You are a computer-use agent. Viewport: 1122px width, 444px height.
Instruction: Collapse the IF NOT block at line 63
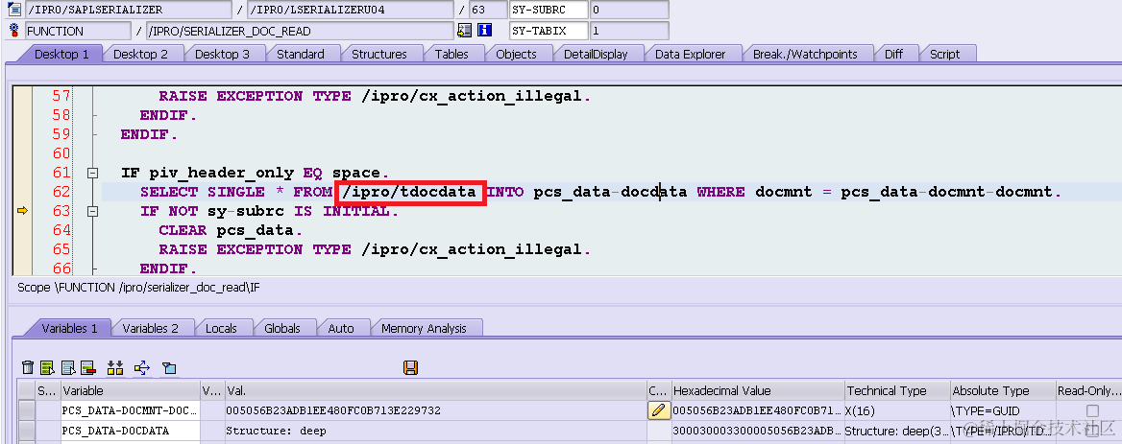(91, 211)
